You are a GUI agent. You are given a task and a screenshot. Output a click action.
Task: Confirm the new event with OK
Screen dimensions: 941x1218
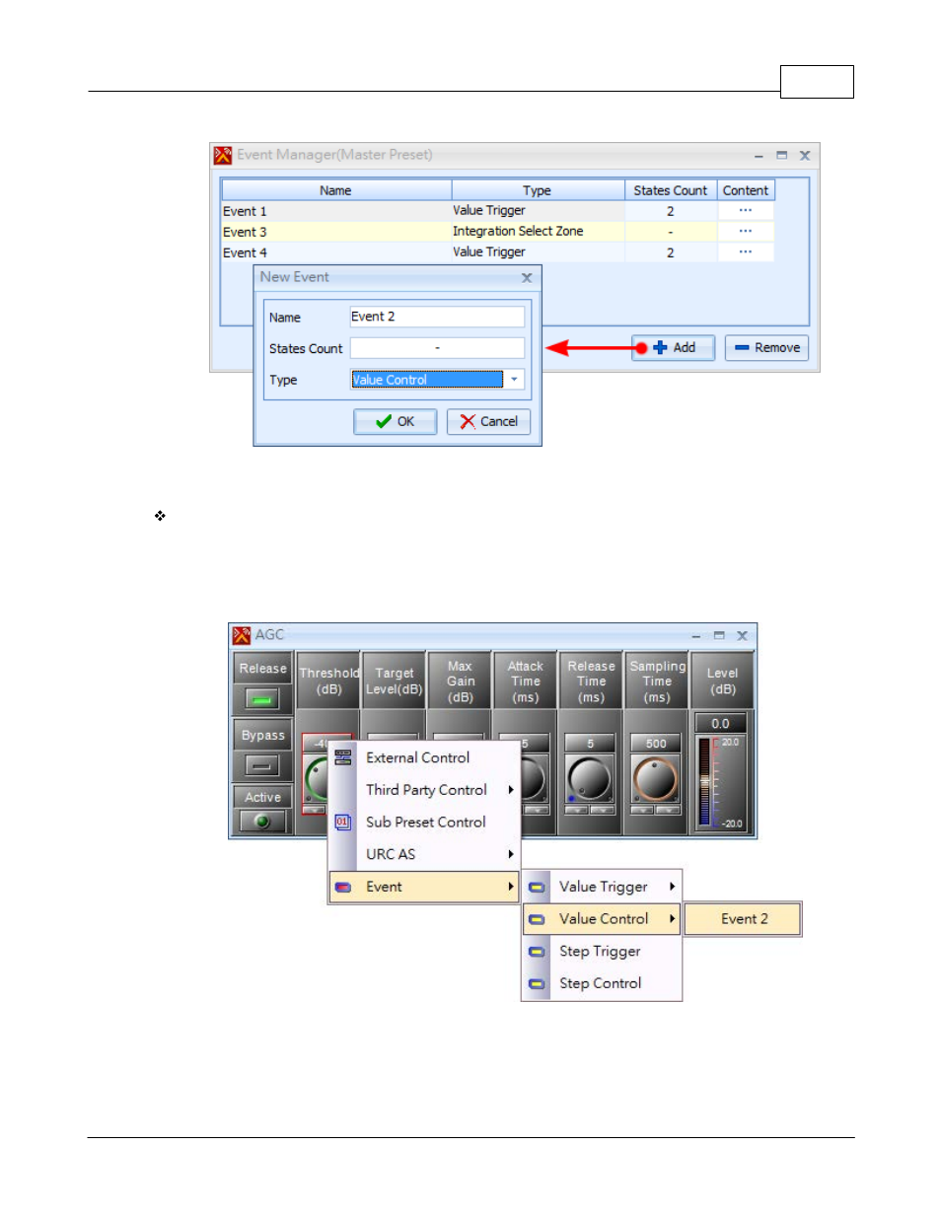pyautogui.click(x=396, y=422)
